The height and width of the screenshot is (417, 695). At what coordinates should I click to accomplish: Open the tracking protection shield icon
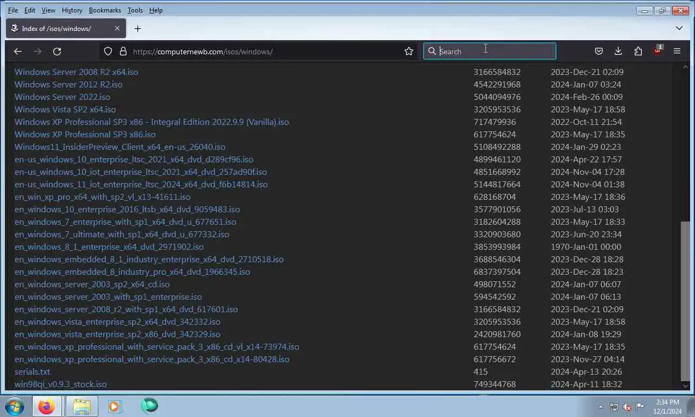[108, 51]
